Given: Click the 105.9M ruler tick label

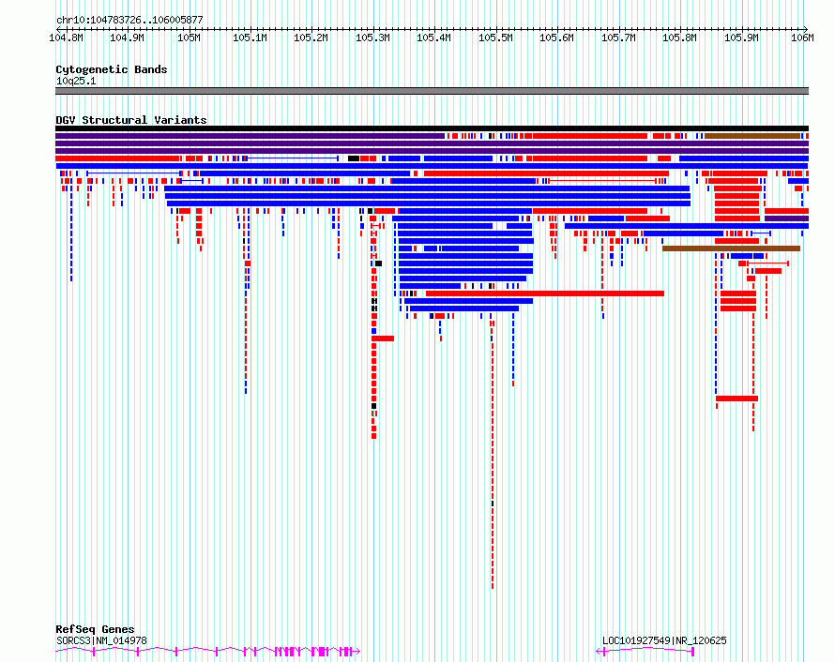Looking at the screenshot, I should (741, 38).
